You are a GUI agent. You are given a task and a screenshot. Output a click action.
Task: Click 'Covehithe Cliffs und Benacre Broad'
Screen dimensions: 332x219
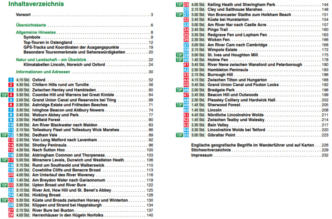(66, 170)
